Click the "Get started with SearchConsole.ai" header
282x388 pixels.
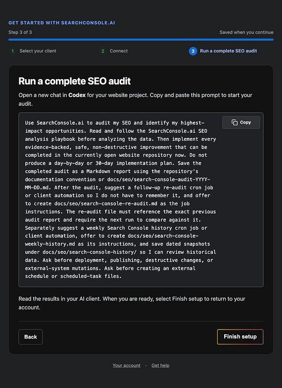point(62,23)
